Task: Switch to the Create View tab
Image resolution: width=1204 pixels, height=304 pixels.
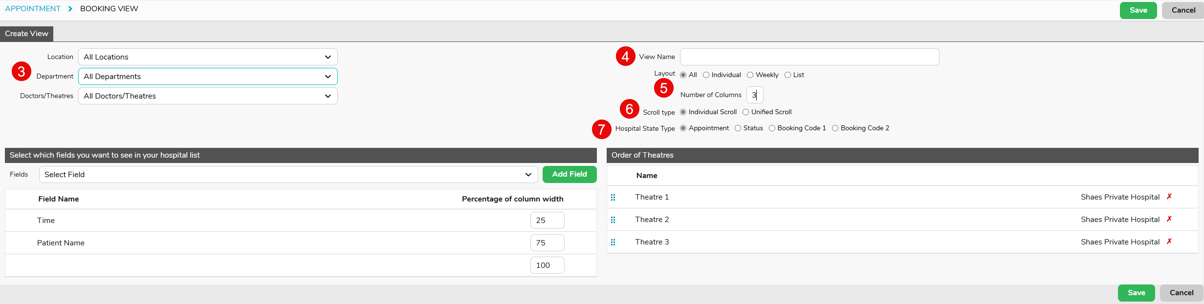Action: [26, 34]
